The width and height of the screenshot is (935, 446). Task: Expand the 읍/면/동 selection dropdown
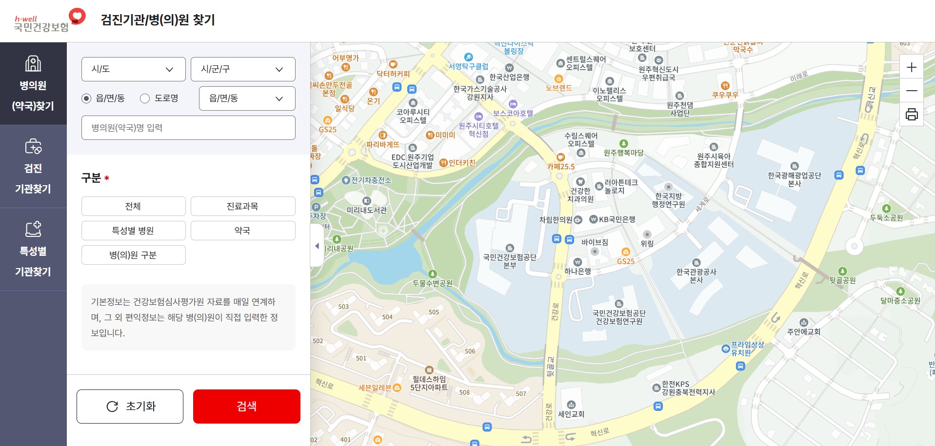pos(247,98)
